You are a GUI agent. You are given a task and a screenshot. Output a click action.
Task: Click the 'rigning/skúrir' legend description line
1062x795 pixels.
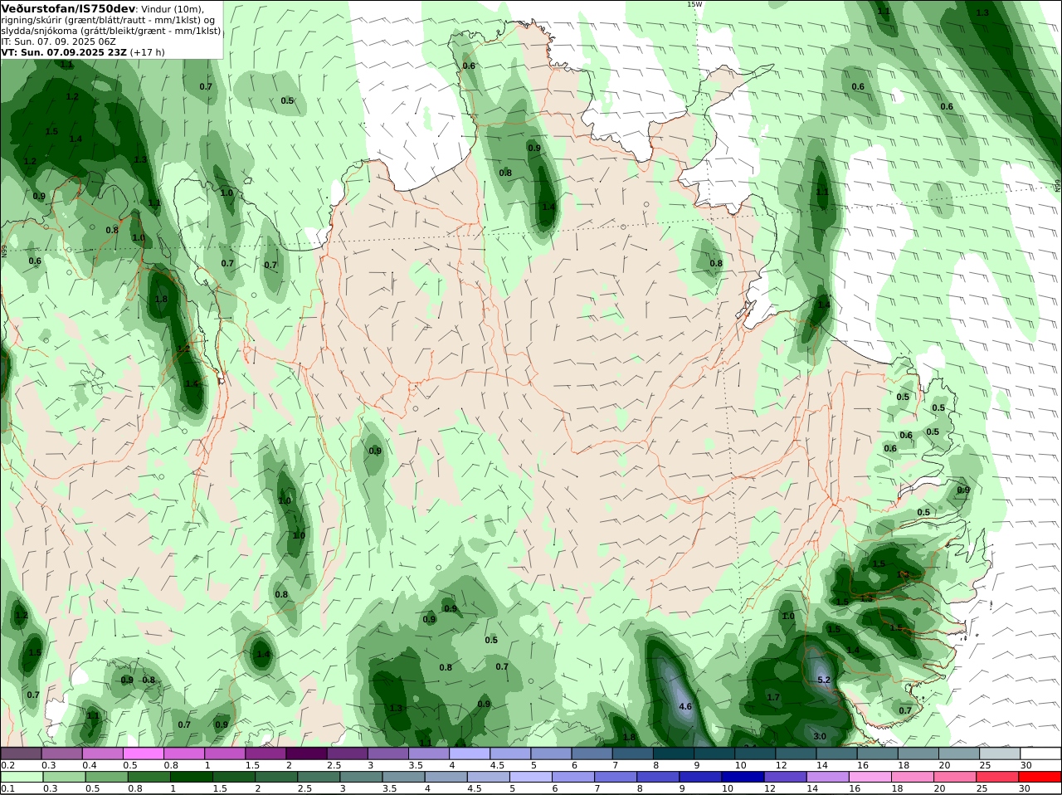coord(108,20)
